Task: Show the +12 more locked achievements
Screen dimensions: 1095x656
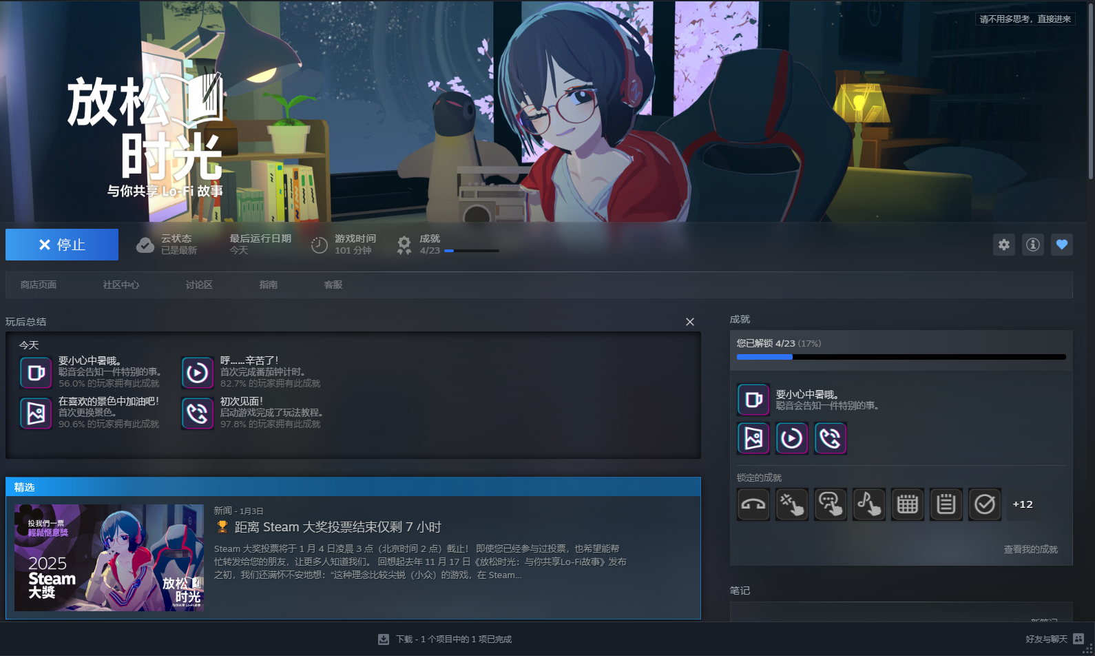Action: click(x=1023, y=504)
